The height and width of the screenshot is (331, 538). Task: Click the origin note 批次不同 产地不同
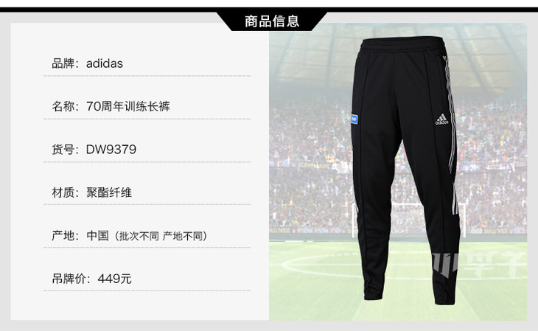click(x=161, y=236)
